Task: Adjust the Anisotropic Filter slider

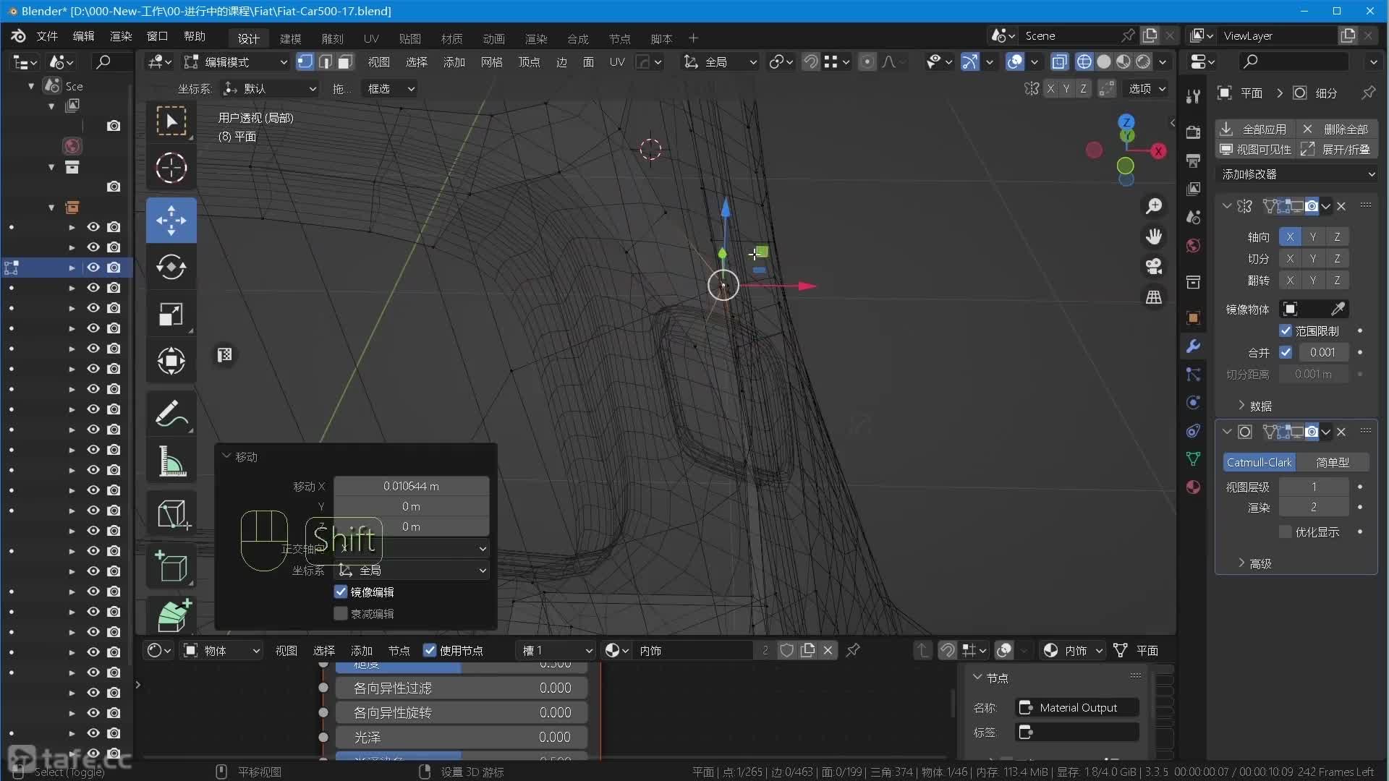Action: [462, 688]
